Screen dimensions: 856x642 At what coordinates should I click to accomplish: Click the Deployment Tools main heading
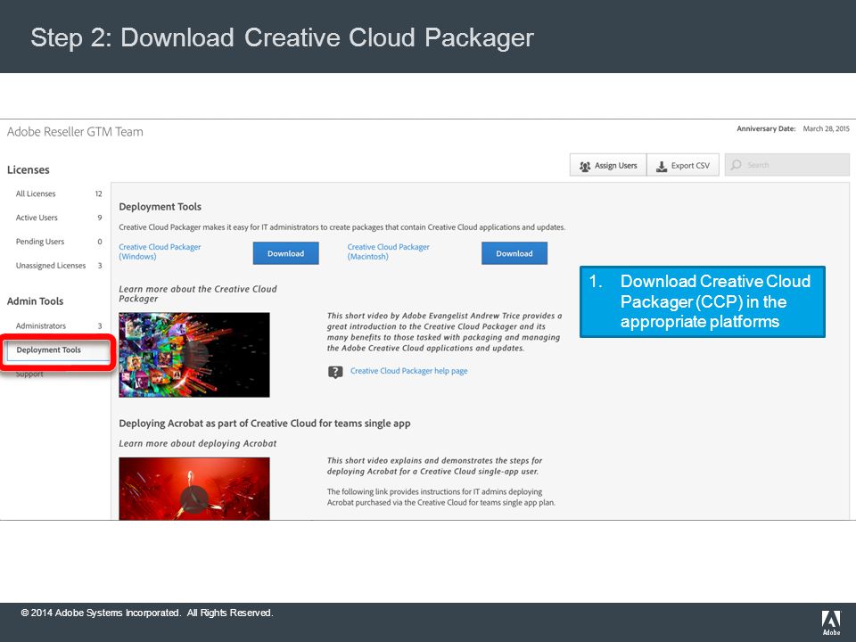(x=160, y=207)
